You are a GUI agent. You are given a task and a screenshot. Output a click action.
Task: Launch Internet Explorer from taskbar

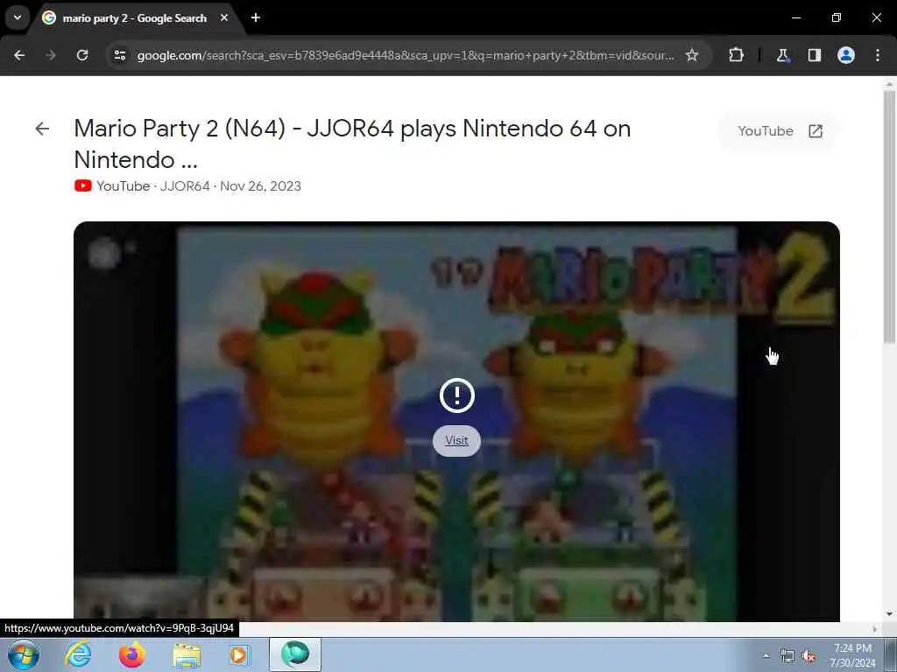78,654
